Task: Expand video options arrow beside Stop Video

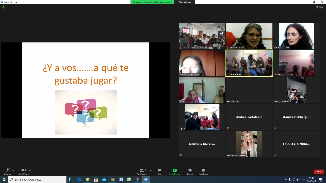Action: tap(30, 170)
